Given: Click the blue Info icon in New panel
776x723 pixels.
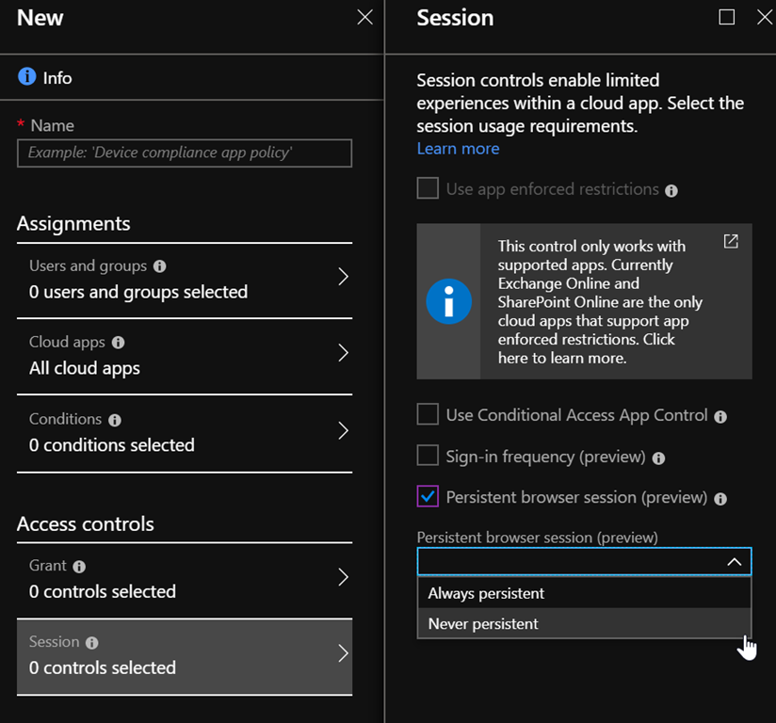Looking at the screenshot, I should 27,76.
